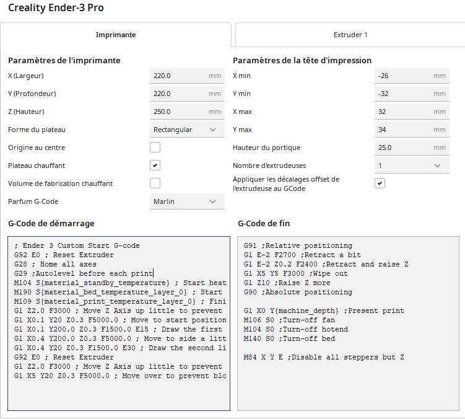Viewport: 465px width, 419px height.
Task: Click the Present print line in end G-code
Action: point(324,311)
